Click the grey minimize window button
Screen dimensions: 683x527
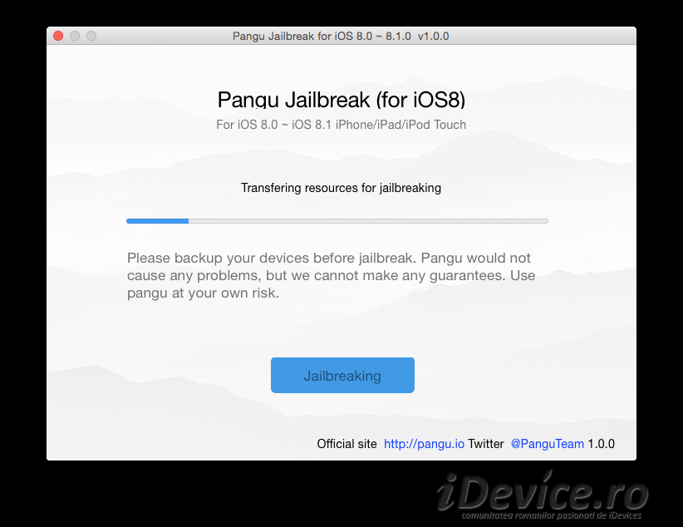pos(75,36)
